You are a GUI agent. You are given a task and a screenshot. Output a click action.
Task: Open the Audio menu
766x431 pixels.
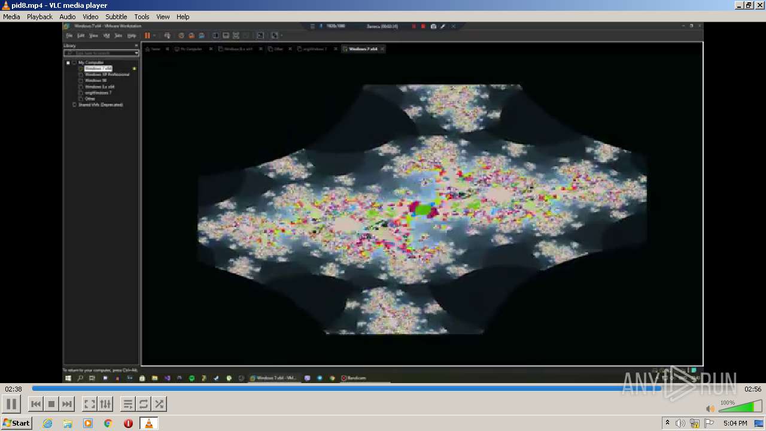(68, 17)
